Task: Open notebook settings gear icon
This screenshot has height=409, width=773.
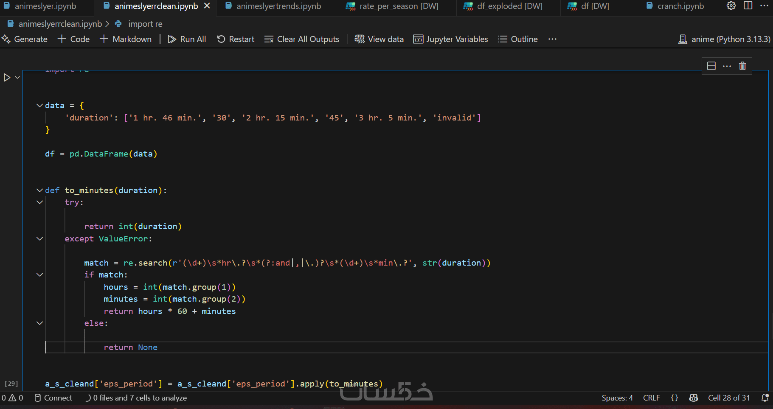Action: (x=731, y=6)
